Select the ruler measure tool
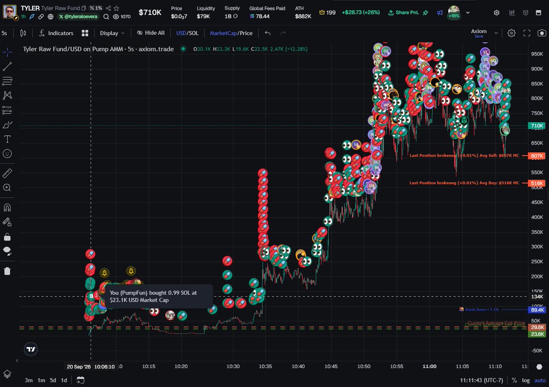The width and height of the screenshot is (549, 387). (7, 173)
